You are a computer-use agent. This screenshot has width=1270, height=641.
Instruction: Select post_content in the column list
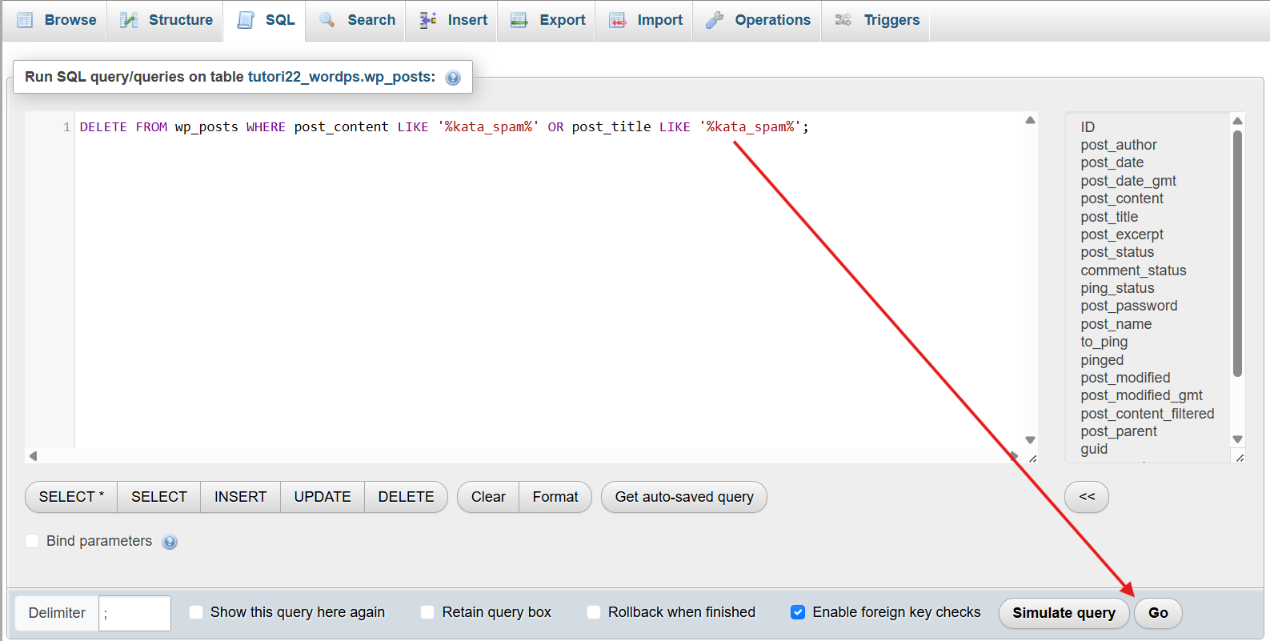[1122, 198]
